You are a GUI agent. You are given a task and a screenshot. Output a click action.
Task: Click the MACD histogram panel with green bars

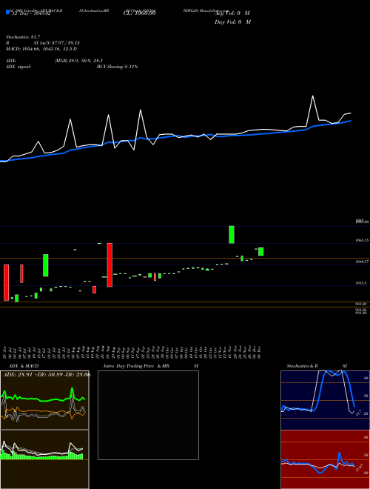44,459
